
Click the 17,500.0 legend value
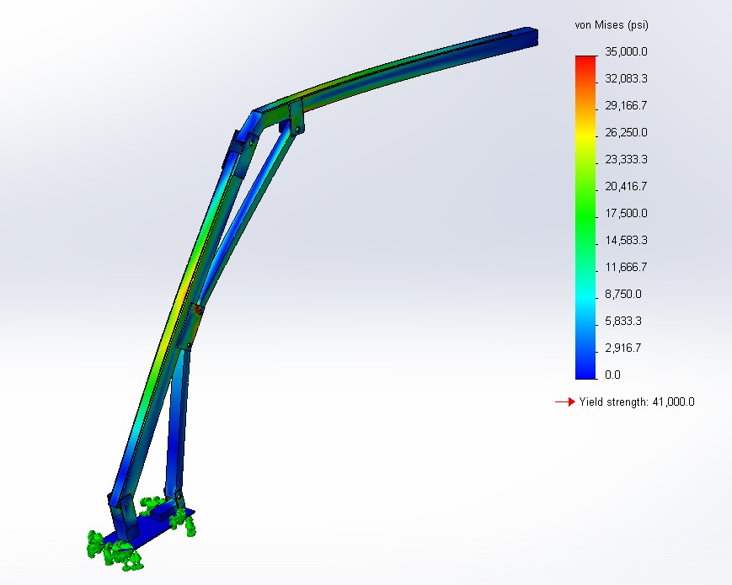pos(626,214)
